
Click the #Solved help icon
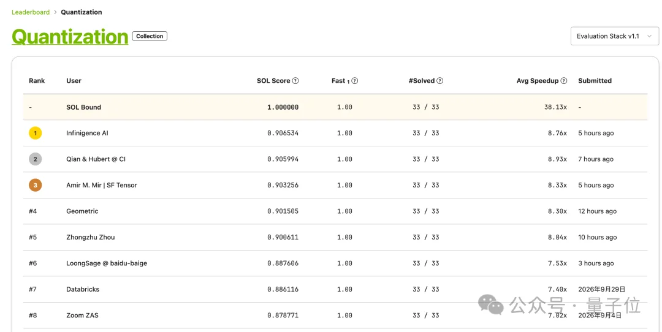[440, 81]
